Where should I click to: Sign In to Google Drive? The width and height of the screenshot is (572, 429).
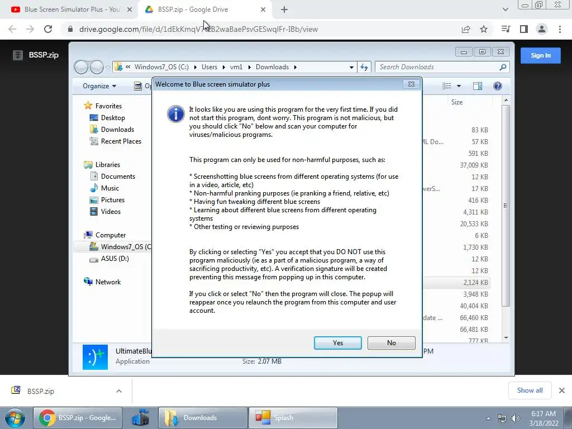pos(540,55)
